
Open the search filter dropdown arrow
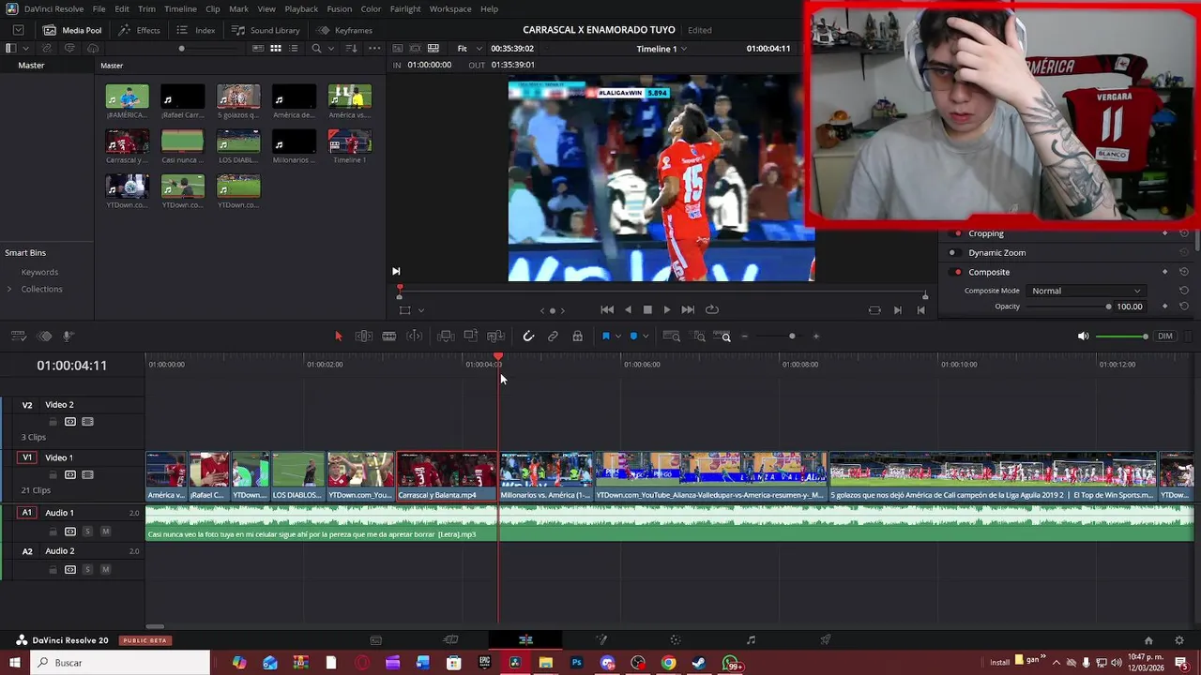click(331, 48)
